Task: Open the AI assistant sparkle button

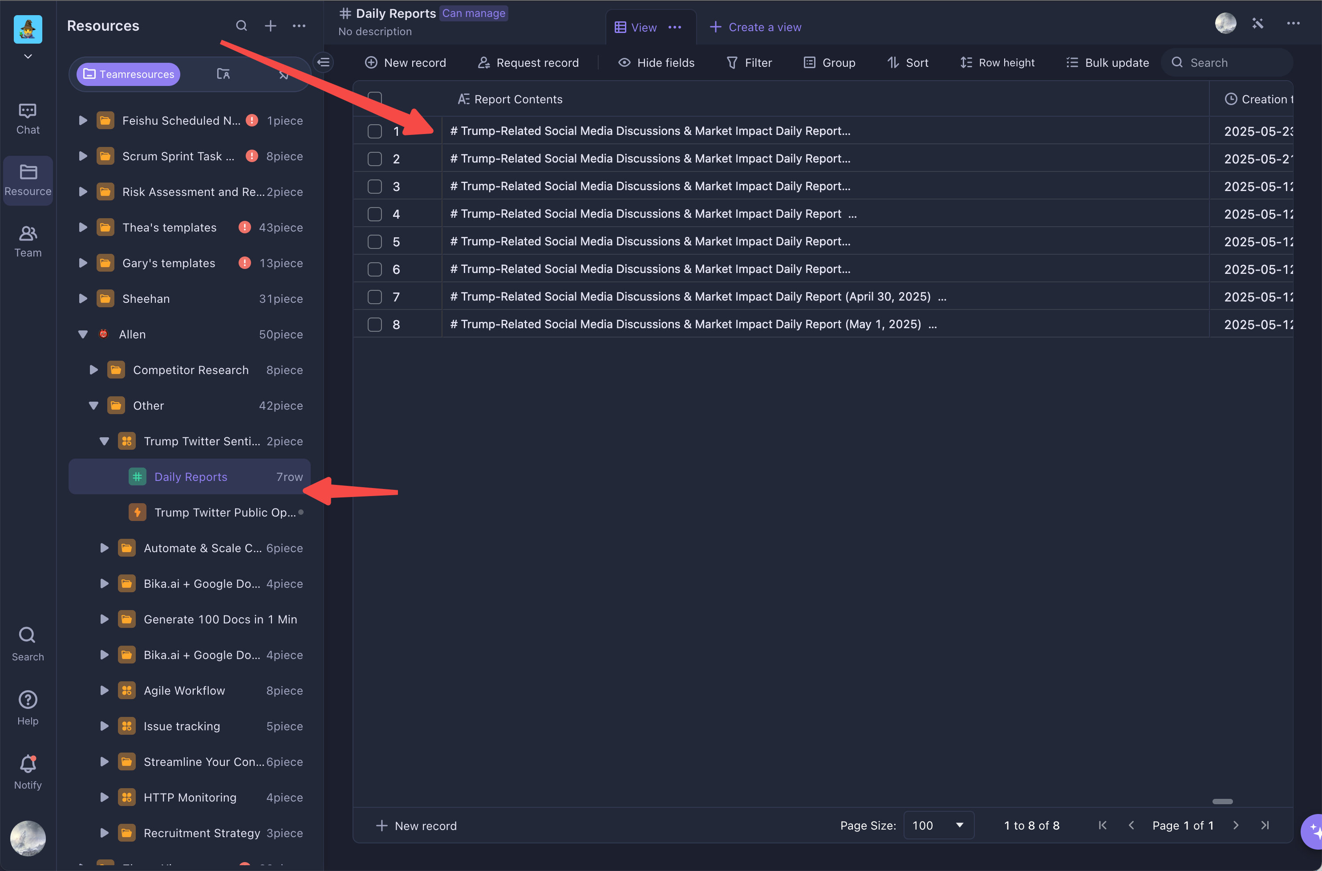Action: (1313, 831)
